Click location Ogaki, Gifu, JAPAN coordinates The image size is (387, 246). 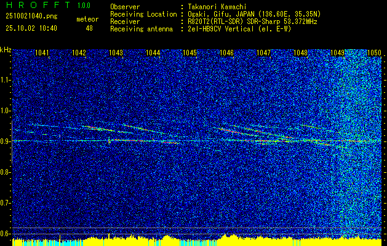[254, 14]
